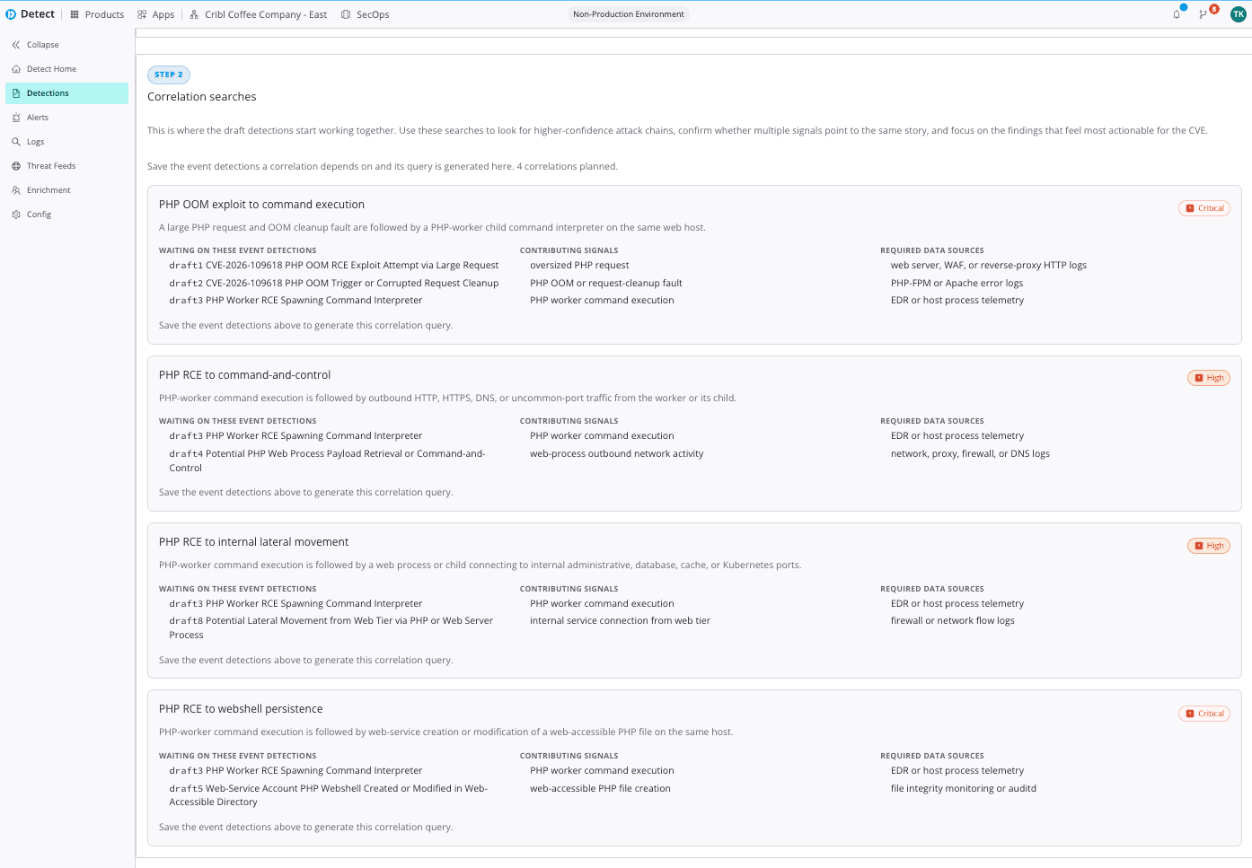Click draft2 PHP OOM Trigger or Corrupted Request Cleanup

(x=334, y=284)
